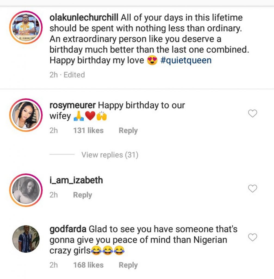
Task: Tap the heart-eyes emoji in the caption
Action: click(x=152, y=60)
